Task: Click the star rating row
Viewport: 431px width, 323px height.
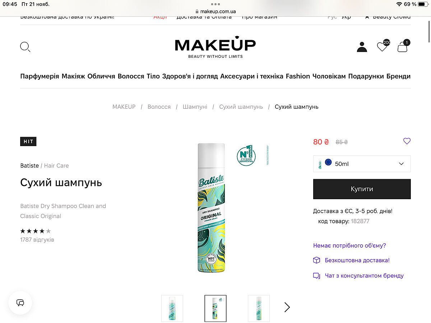Action: point(36,231)
